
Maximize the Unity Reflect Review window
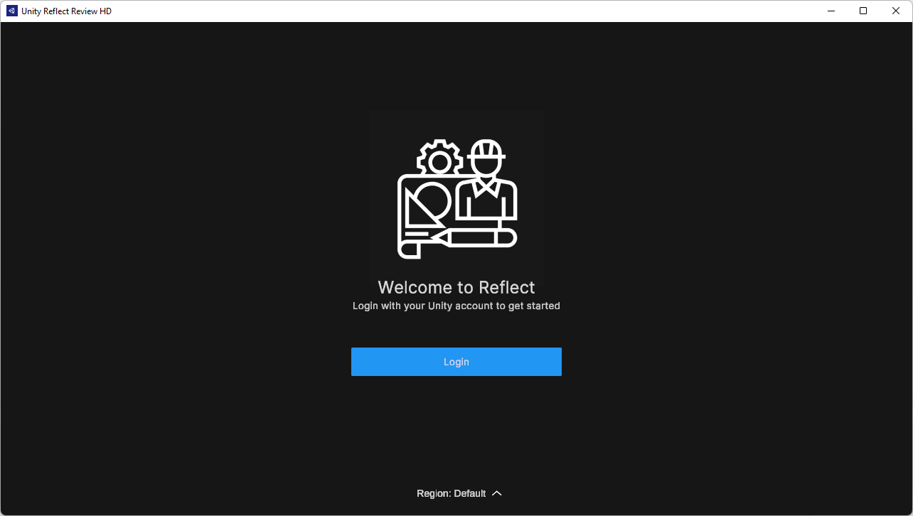pyautogui.click(x=863, y=11)
